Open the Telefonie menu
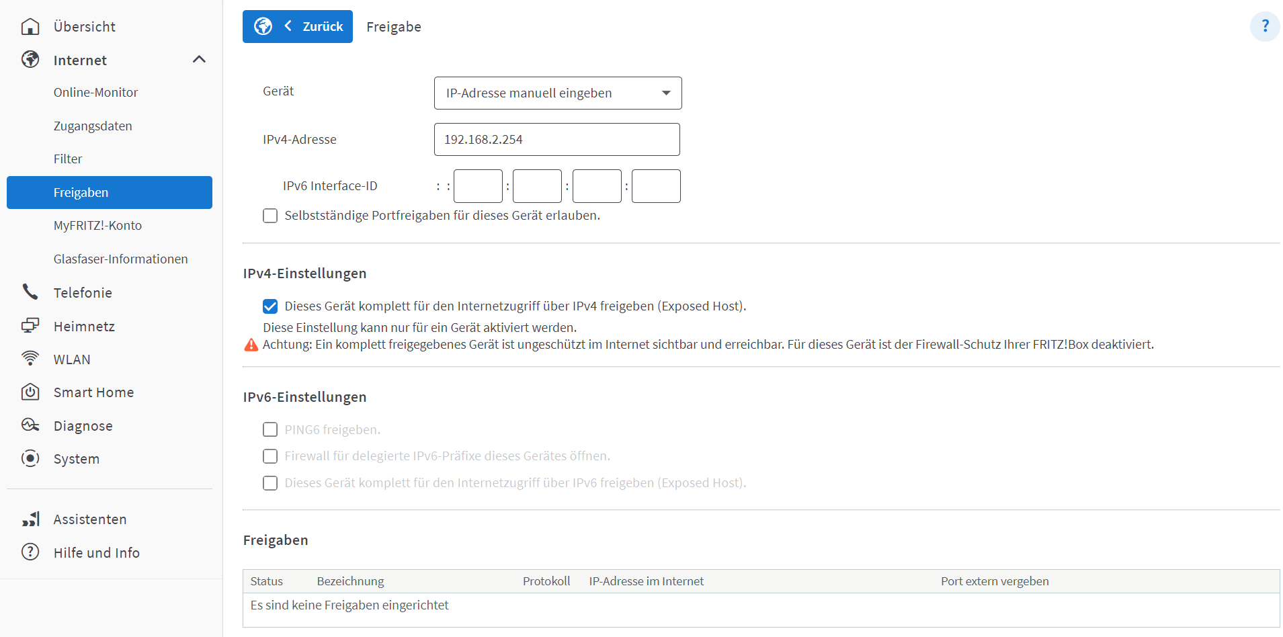 point(83,292)
